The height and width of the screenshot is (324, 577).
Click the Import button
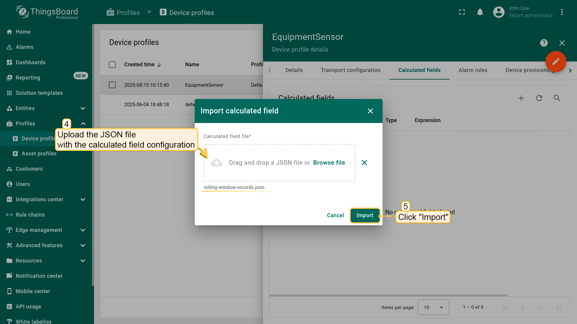[x=365, y=215]
